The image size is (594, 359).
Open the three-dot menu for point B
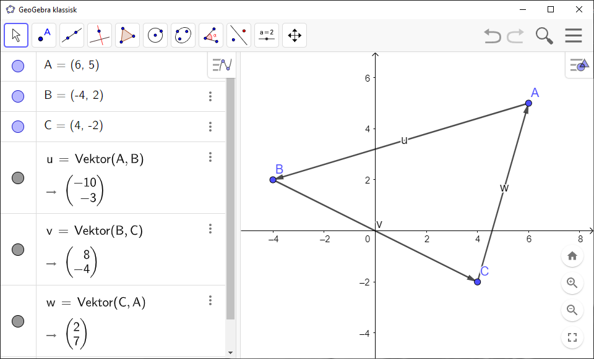click(x=210, y=96)
